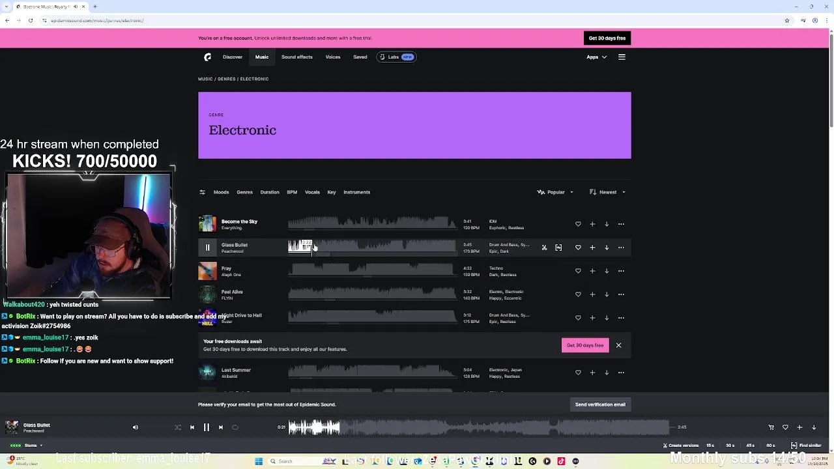Skip to the next track in player
This screenshot has height=469, width=834.
(x=221, y=427)
